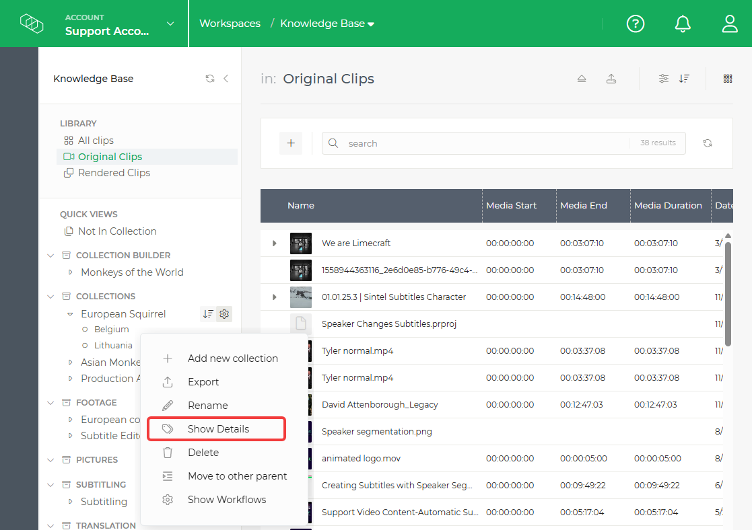This screenshot has height=530, width=752.
Task: Collapse the Collections section
Action: click(51, 297)
